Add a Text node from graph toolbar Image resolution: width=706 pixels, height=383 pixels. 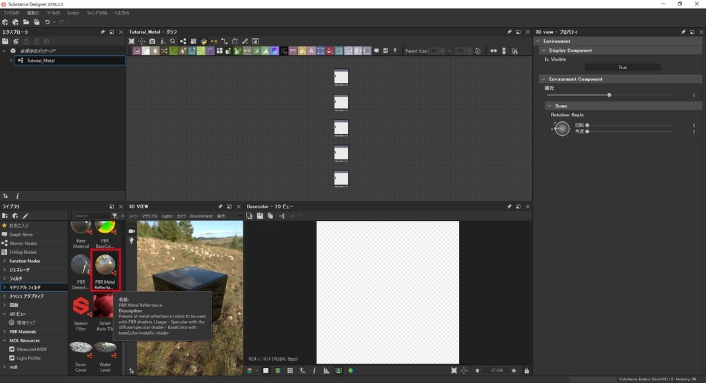pyautogui.click(x=311, y=51)
